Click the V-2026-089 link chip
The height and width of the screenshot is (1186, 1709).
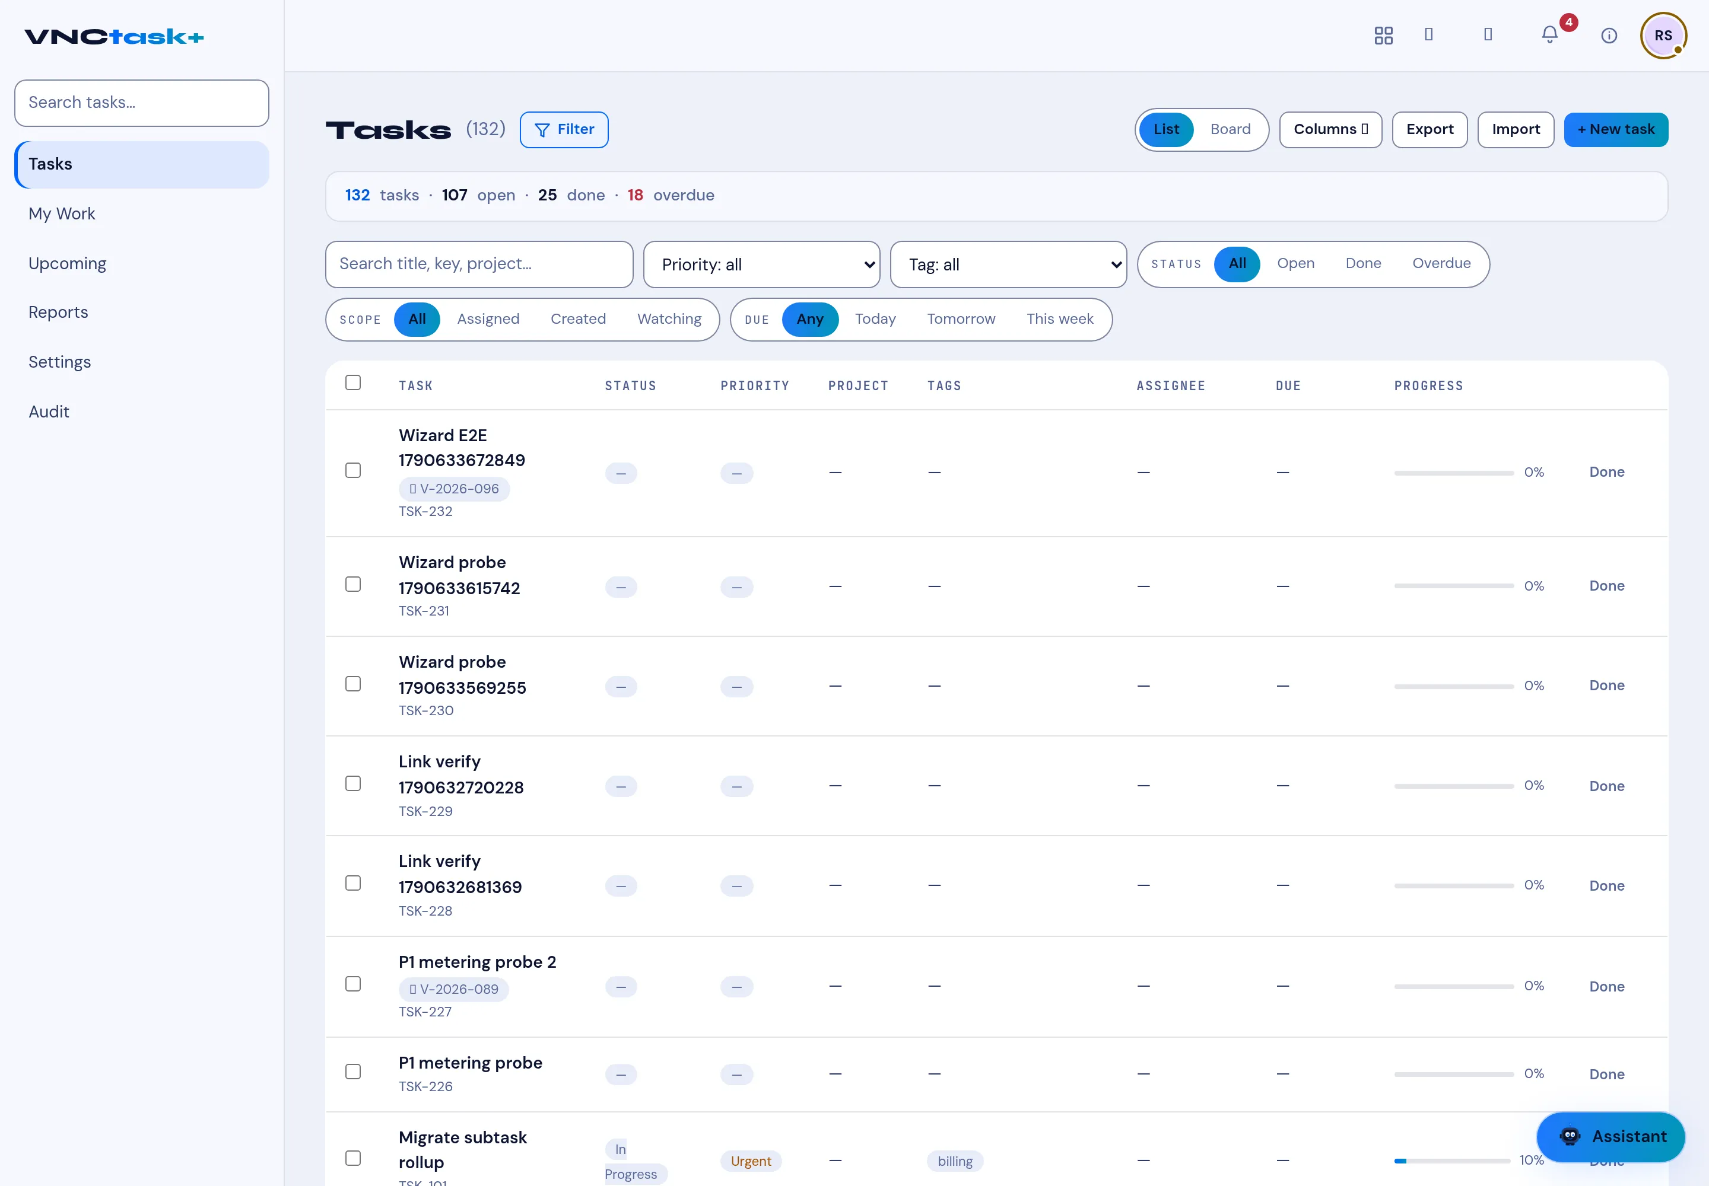453,989
